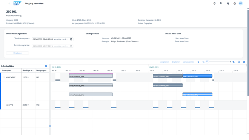Zoom in the Gantt chart
This screenshot has width=249, height=140.
tap(234, 62)
